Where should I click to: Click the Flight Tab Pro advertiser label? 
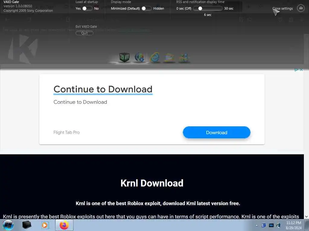coord(67,132)
